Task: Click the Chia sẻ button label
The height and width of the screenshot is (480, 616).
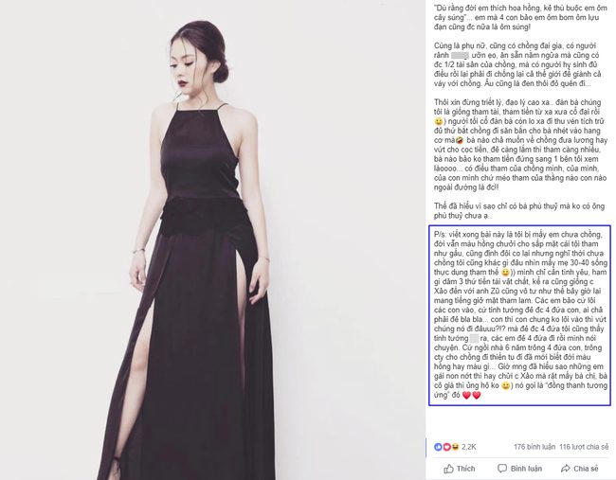Action: pyautogui.click(x=586, y=469)
